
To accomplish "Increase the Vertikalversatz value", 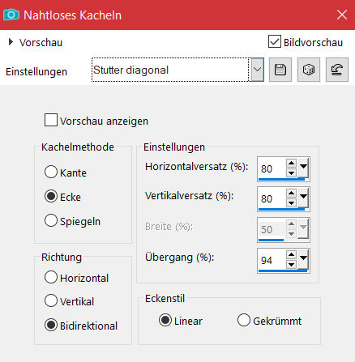I will pyautogui.click(x=291, y=193).
